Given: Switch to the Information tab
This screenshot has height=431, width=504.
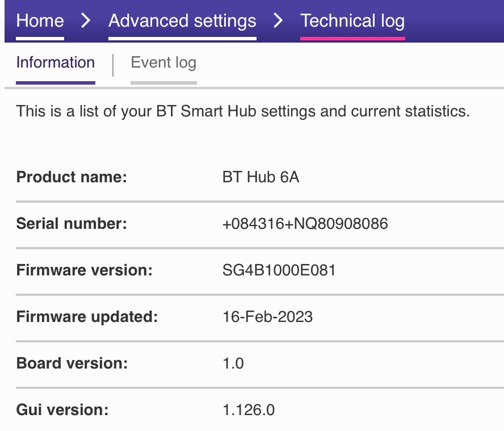Looking at the screenshot, I should point(56,62).
